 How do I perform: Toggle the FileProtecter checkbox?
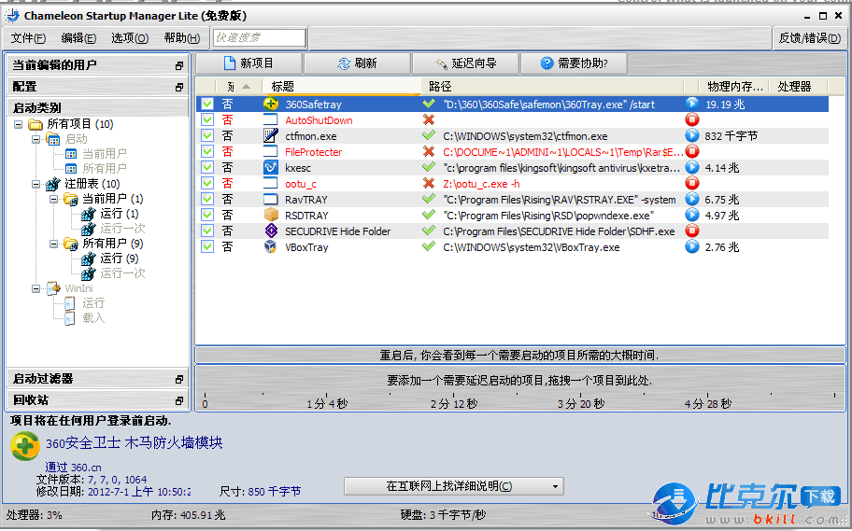tap(207, 151)
